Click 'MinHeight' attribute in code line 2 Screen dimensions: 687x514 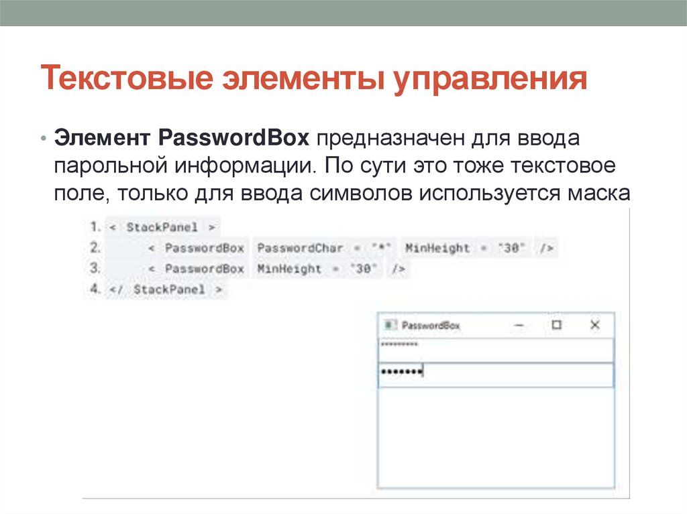pyautogui.click(x=437, y=248)
